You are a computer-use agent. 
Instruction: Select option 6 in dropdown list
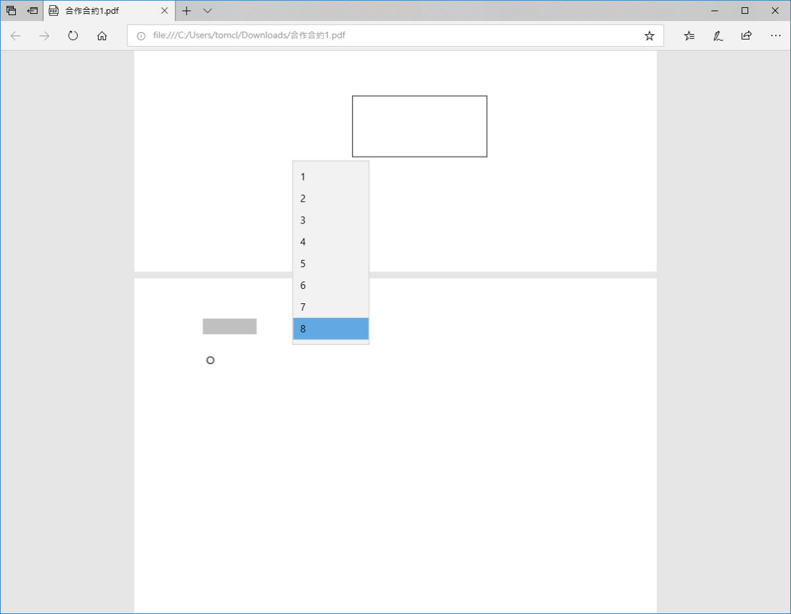coord(331,286)
